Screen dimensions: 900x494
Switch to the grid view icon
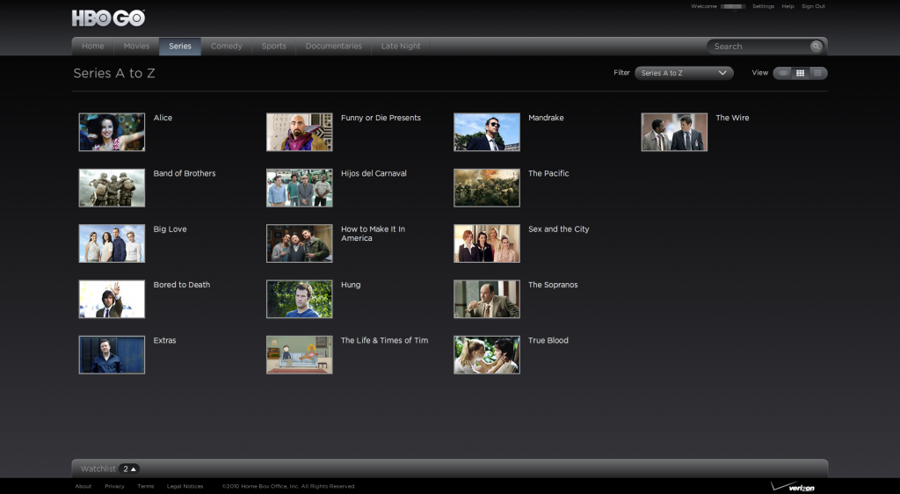800,73
